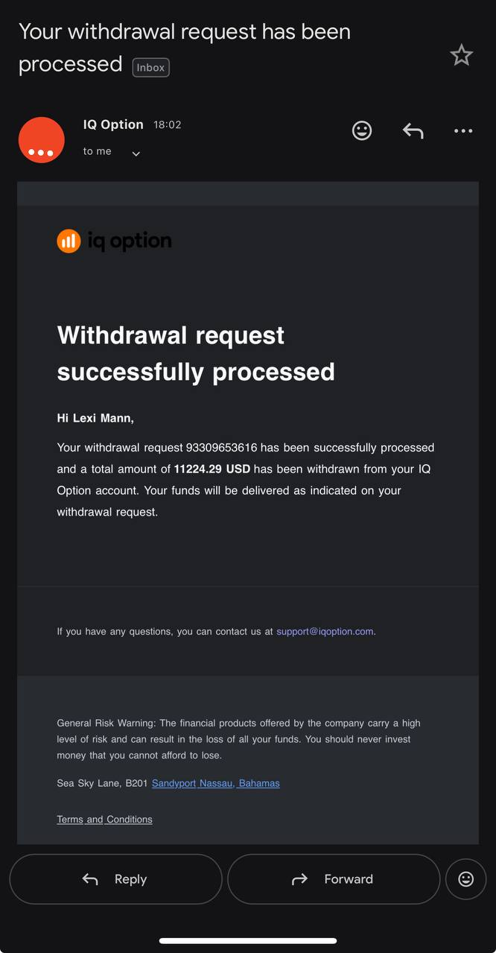496x953 pixels.
Task: Open the Sandyport Nassau, Bahamas address link
Action: (x=216, y=783)
